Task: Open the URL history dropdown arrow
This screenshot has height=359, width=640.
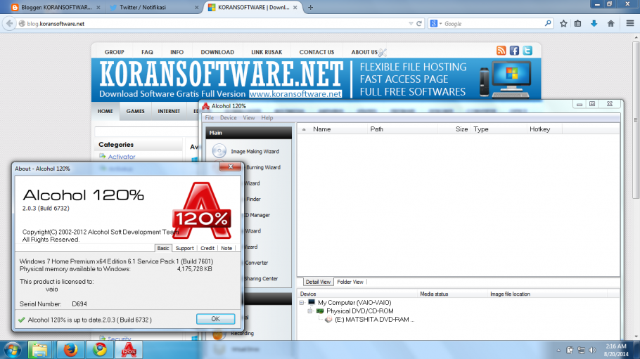Action: point(411,24)
